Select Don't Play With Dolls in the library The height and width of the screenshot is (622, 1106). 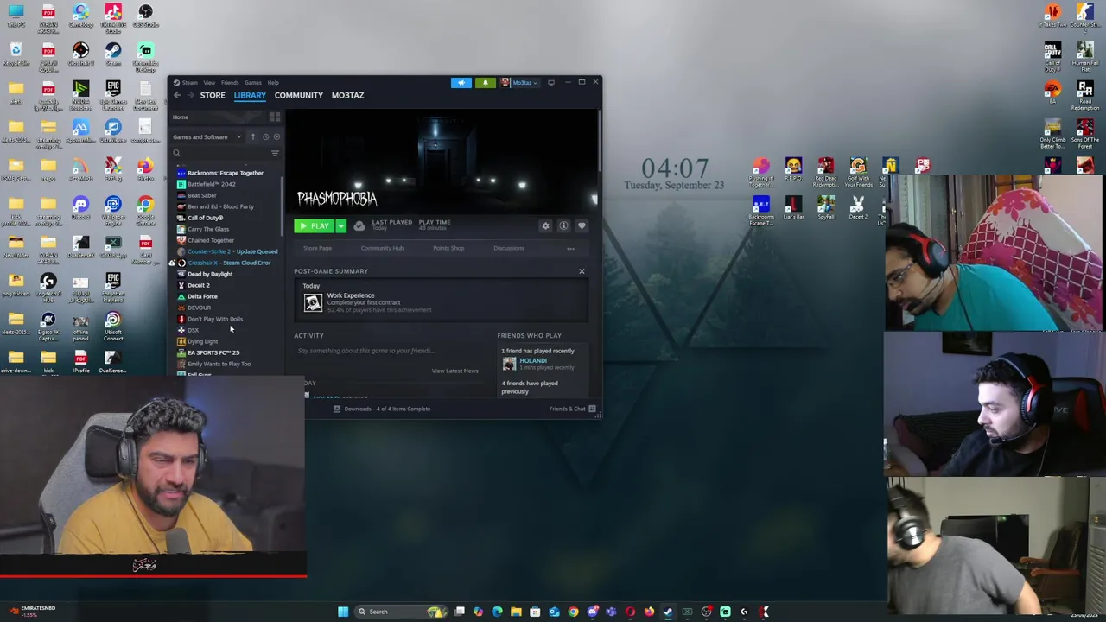215,319
